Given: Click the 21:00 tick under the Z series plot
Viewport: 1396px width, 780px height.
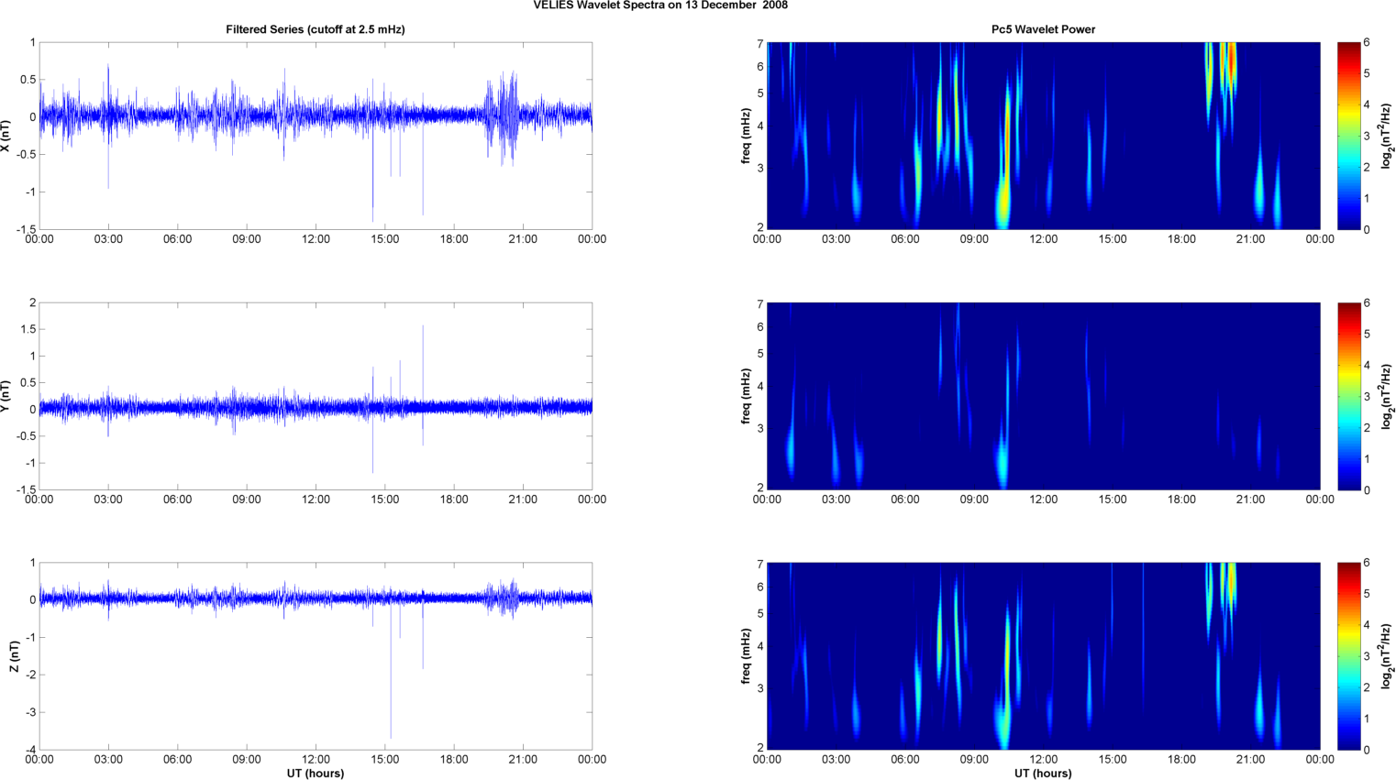Looking at the screenshot, I should 523,759.
